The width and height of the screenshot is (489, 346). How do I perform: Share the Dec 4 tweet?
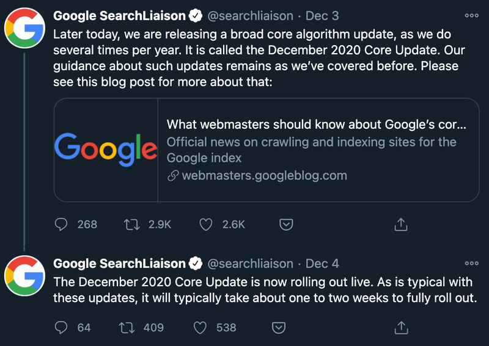[x=401, y=328]
